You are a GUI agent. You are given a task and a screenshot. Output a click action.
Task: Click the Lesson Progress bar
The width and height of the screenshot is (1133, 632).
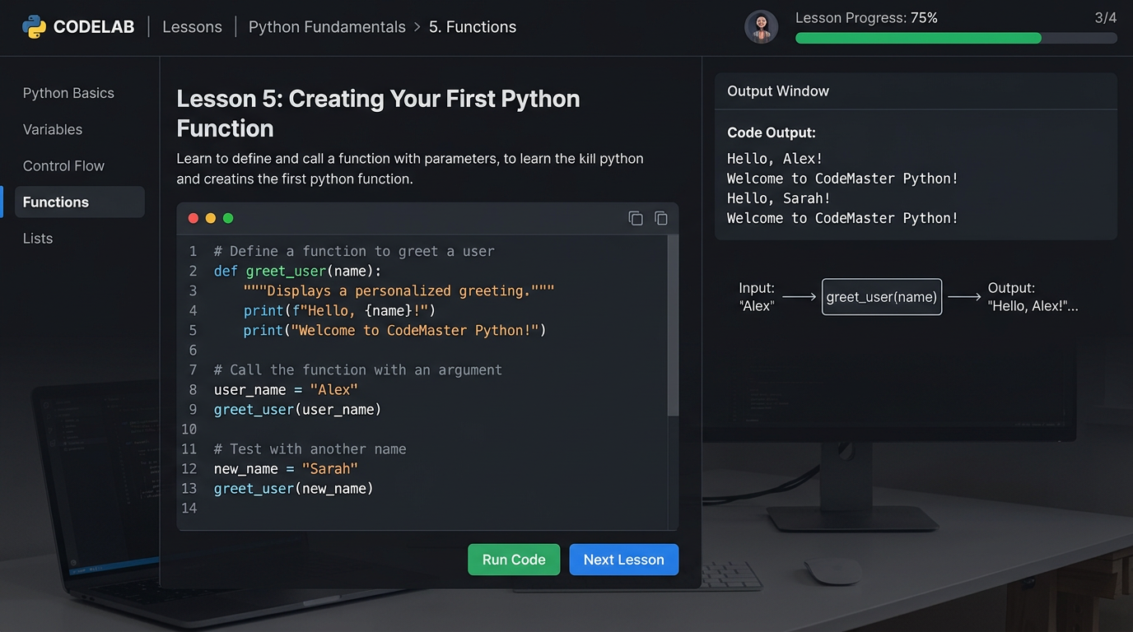tap(955, 38)
